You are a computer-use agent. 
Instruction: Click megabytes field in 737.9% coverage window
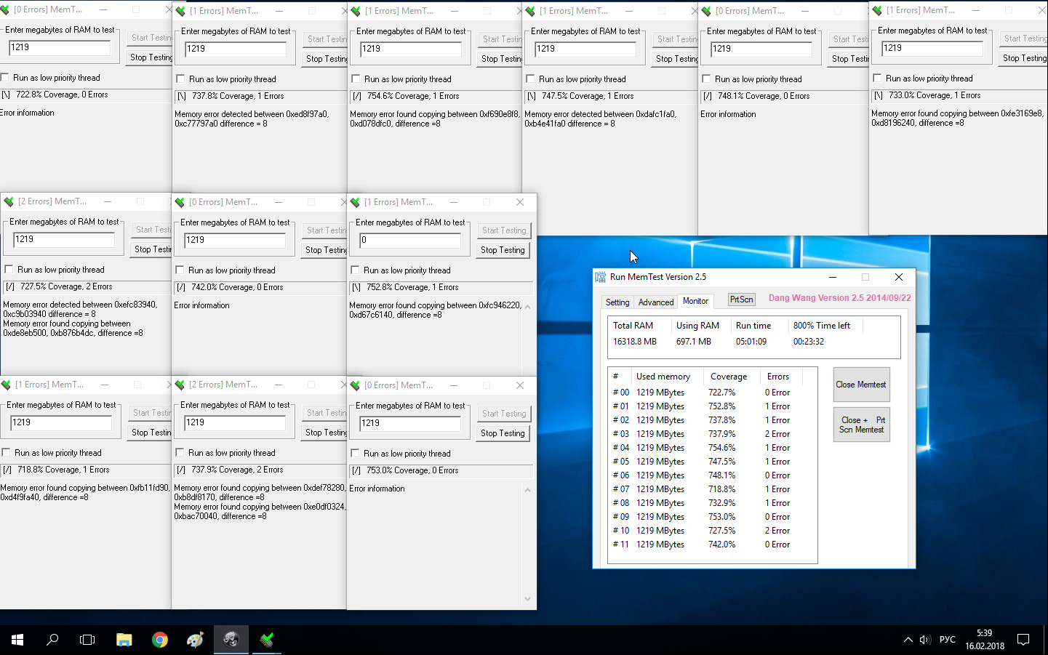click(x=235, y=422)
